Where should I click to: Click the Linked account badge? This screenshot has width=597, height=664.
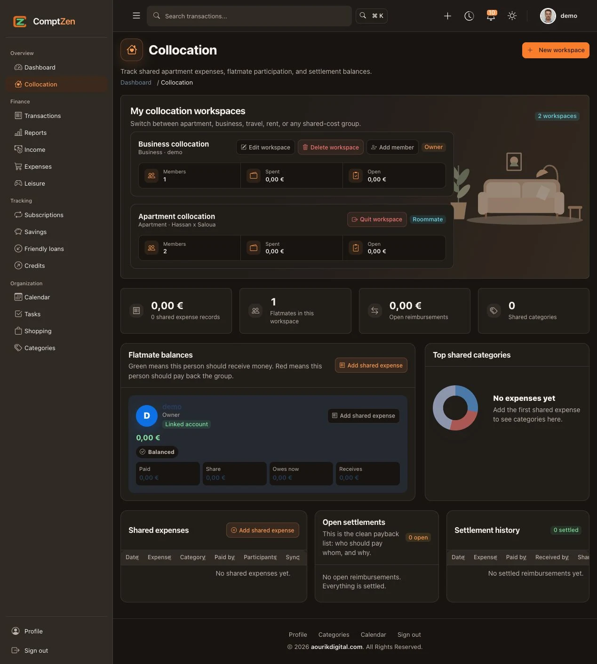point(186,424)
